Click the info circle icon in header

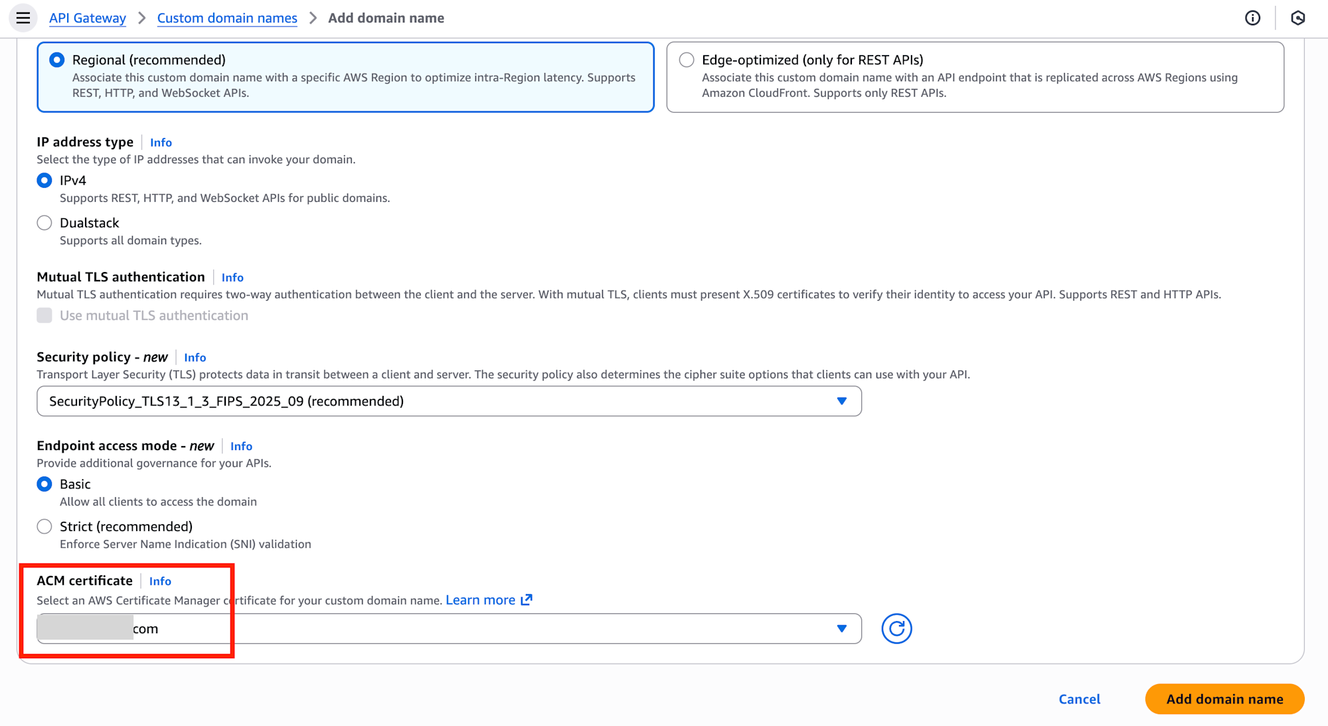coord(1252,18)
